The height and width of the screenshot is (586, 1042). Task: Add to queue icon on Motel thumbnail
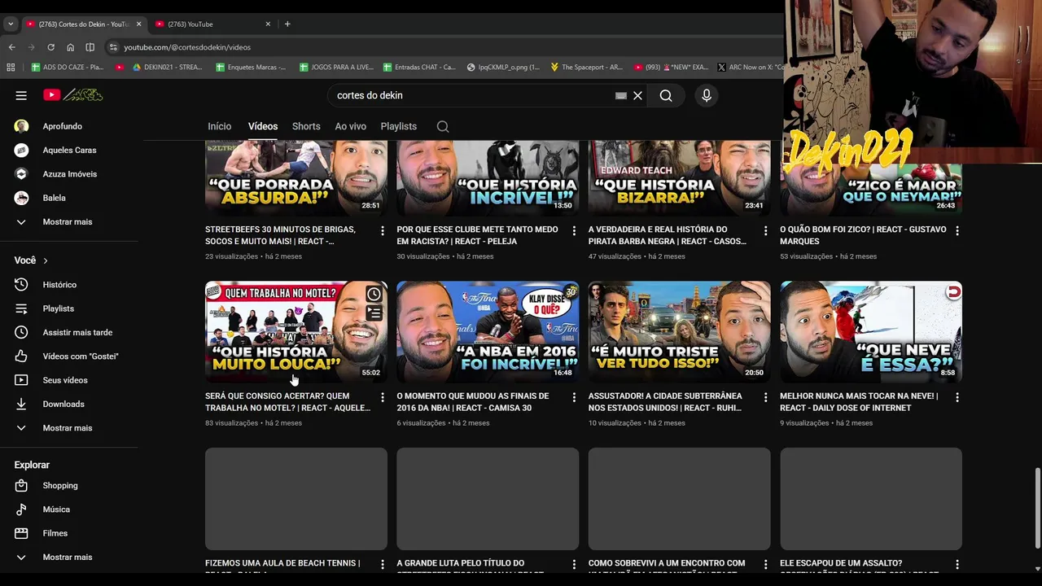(374, 313)
